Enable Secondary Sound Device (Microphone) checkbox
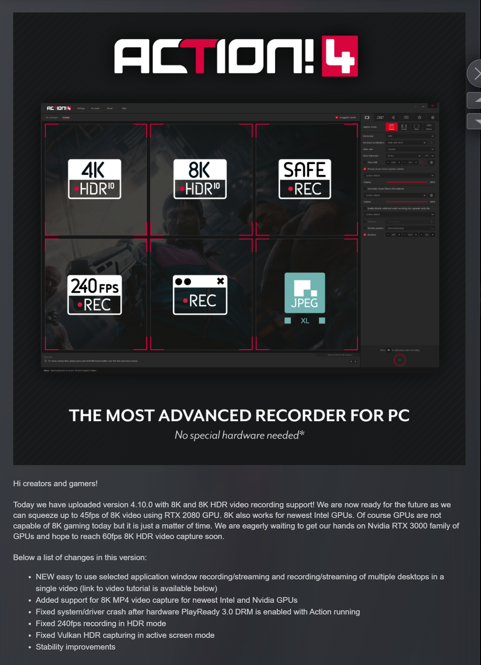This screenshot has height=665, width=481. pos(365,189)
